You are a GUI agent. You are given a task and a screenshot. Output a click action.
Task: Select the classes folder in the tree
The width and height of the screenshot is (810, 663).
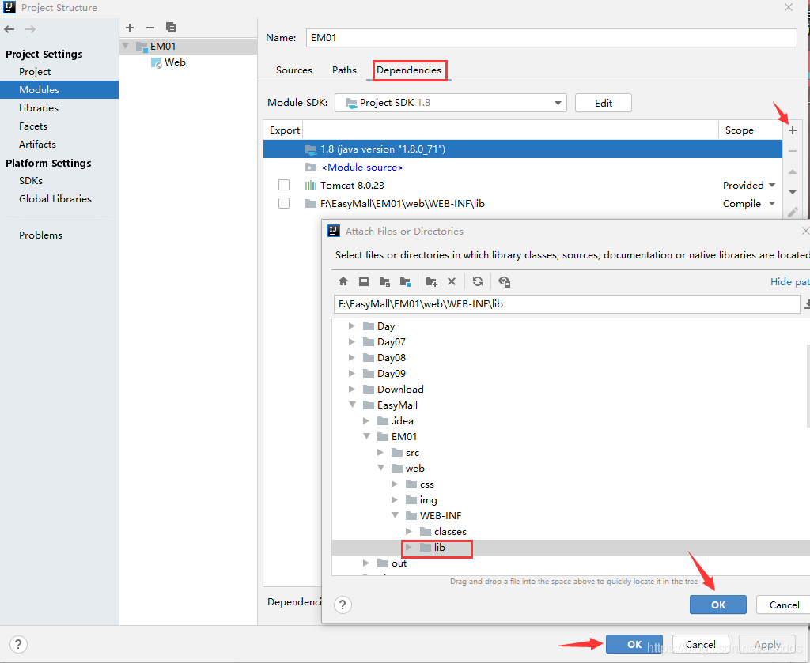pos(450,532)
